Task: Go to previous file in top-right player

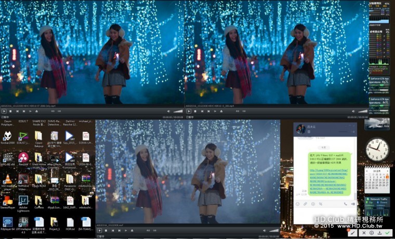Action: point(202,111)
